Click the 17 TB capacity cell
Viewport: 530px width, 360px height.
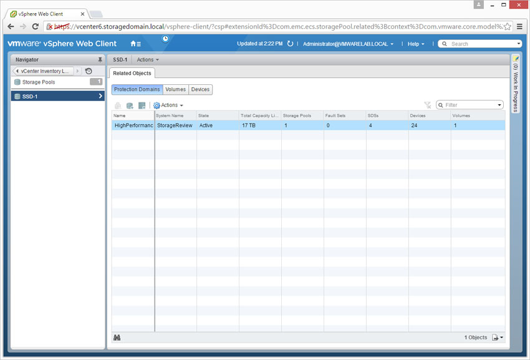click(260, 125)
